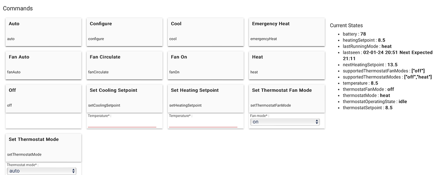Click the heating setpoint Temperature input
Viewport: 445px width, 175px height.
point(203,124)
